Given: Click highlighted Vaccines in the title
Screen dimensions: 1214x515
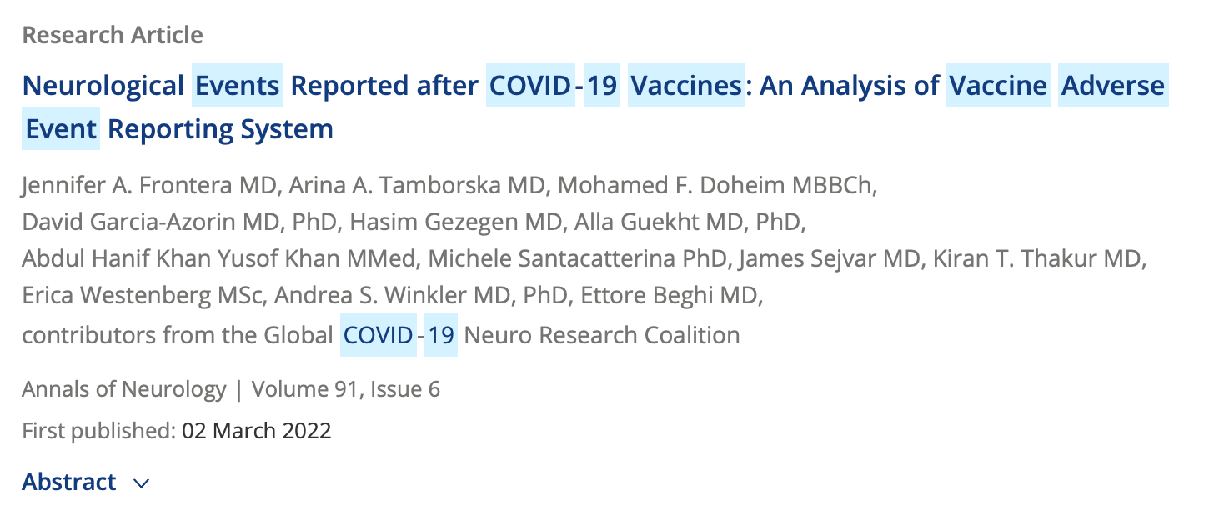Looking at the screenshot, I should pyautogui.click(x=686, y=85).
